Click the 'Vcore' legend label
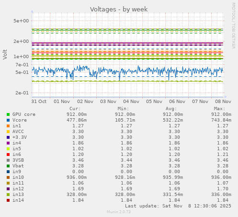The height and width of the screenshot is (217, 238). point(20,120)
